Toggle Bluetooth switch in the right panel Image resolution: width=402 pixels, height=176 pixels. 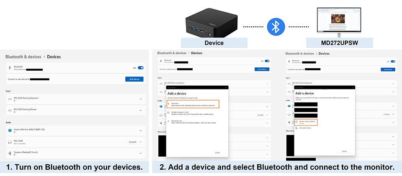point(393,61)
